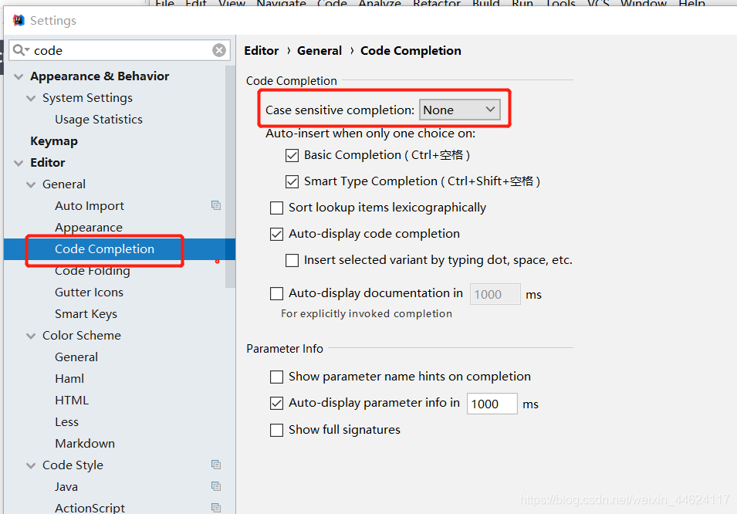Enable Auto-display documentation checkbox
Viewport: 737px width, 514px height.
point(276,294)
